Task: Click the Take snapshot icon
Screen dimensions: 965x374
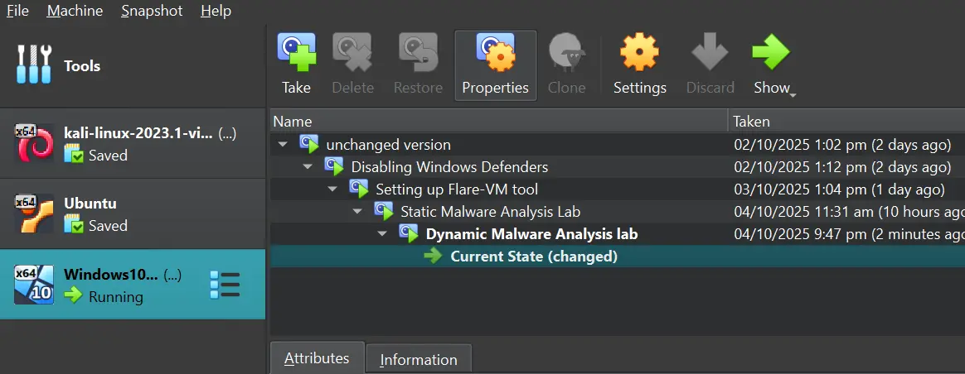Action: (296, 54)
